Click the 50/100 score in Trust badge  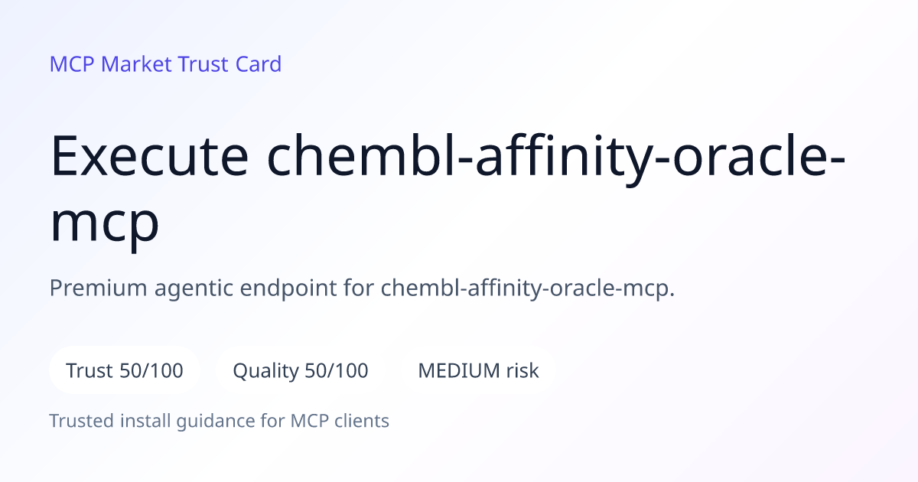click(151, 371)
